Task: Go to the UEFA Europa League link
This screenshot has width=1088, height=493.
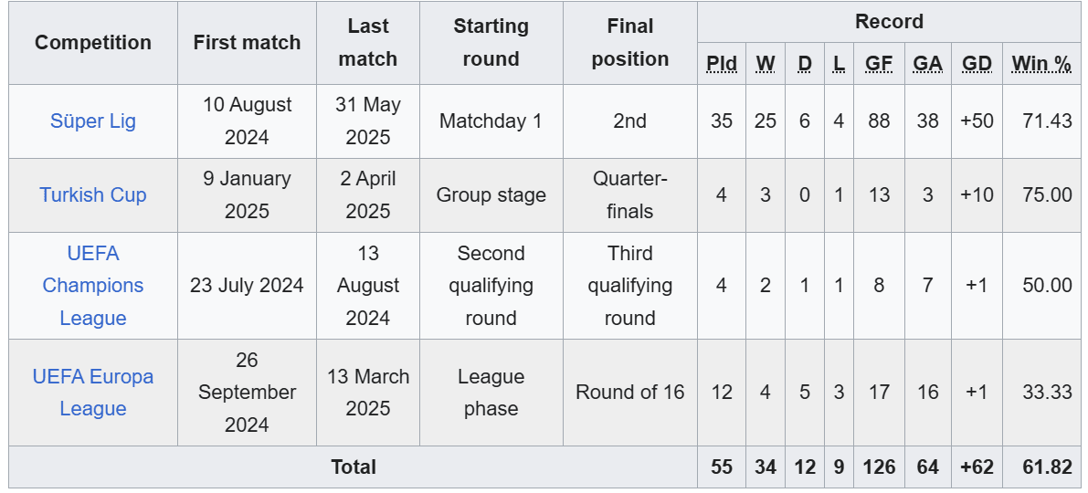Action: 93,393
